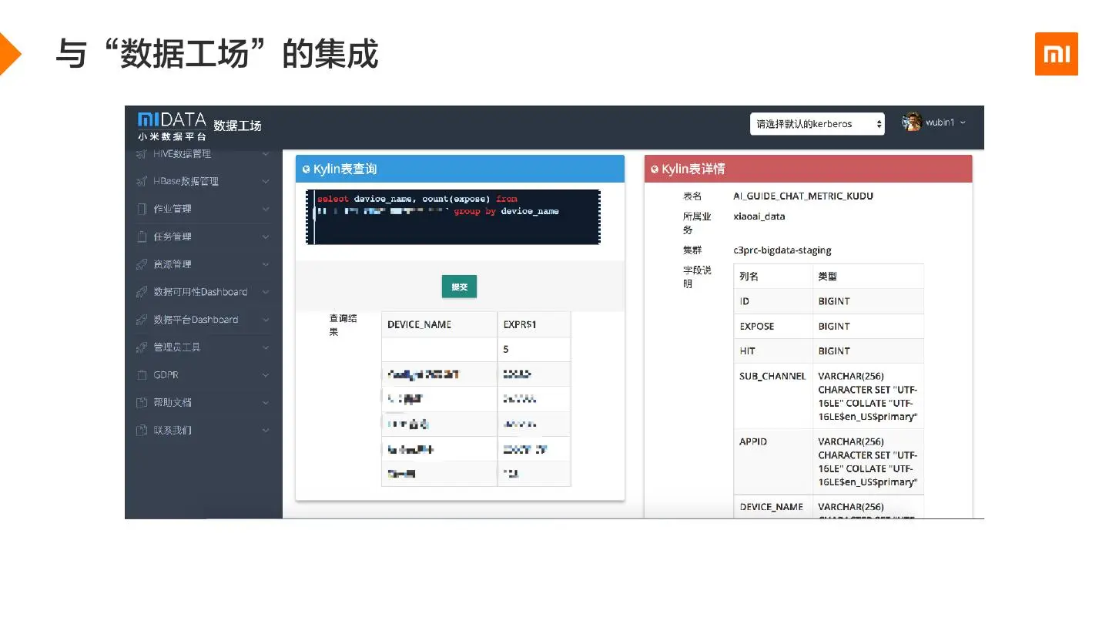Click the Kylin表查询 panel title
The width and height of the screenshot is (1109, 624).
345,169
